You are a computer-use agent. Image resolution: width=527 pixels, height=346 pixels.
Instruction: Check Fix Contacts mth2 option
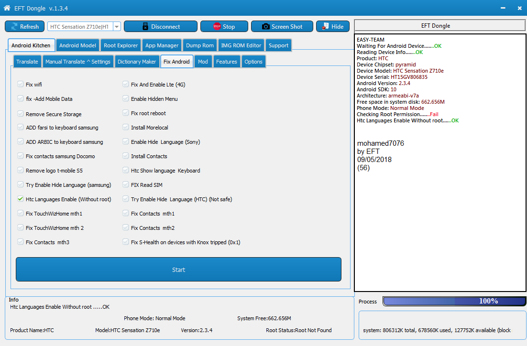[x=126, y=227]
